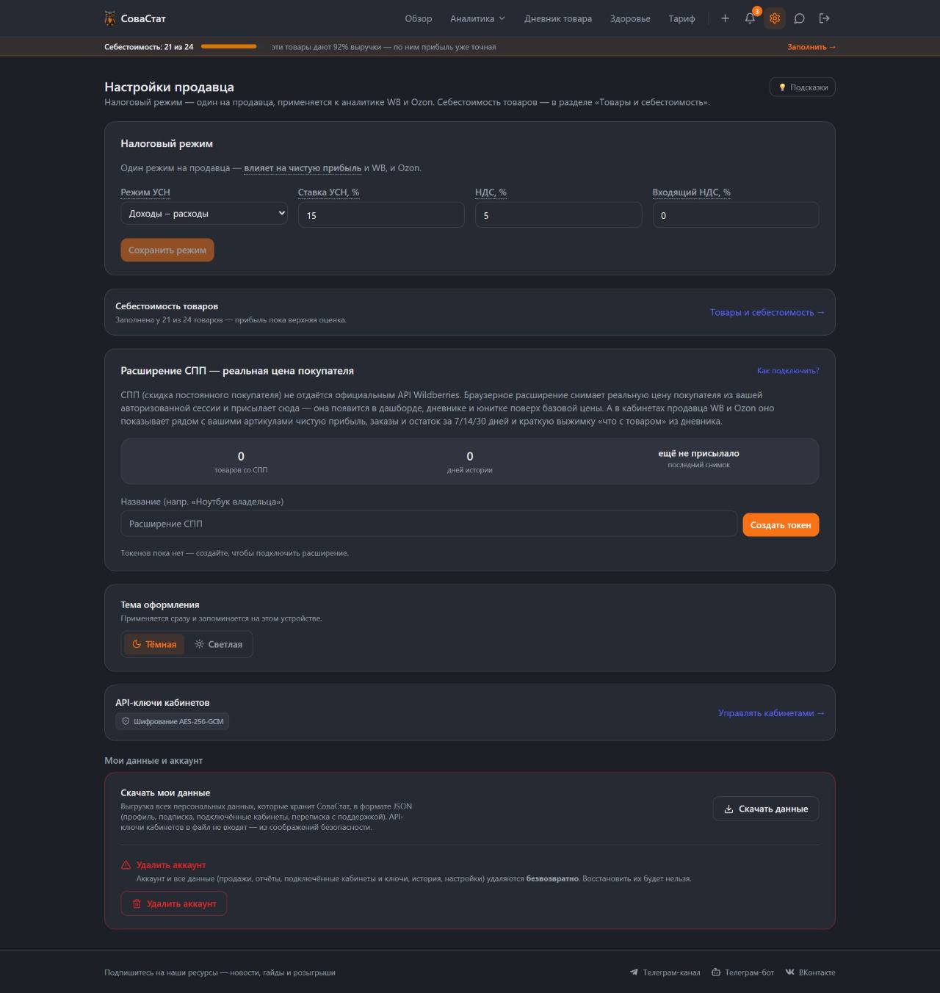This screenshot has height=993, width=940.
Task: Go to the Обзор tab
Action: pyautogui.click(x=419, y=18)
